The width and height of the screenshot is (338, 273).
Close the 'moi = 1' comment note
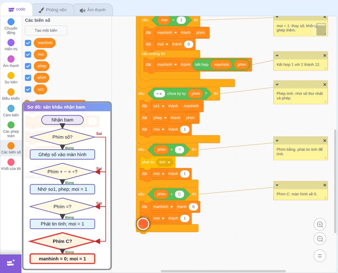click(x=324, y=17)
